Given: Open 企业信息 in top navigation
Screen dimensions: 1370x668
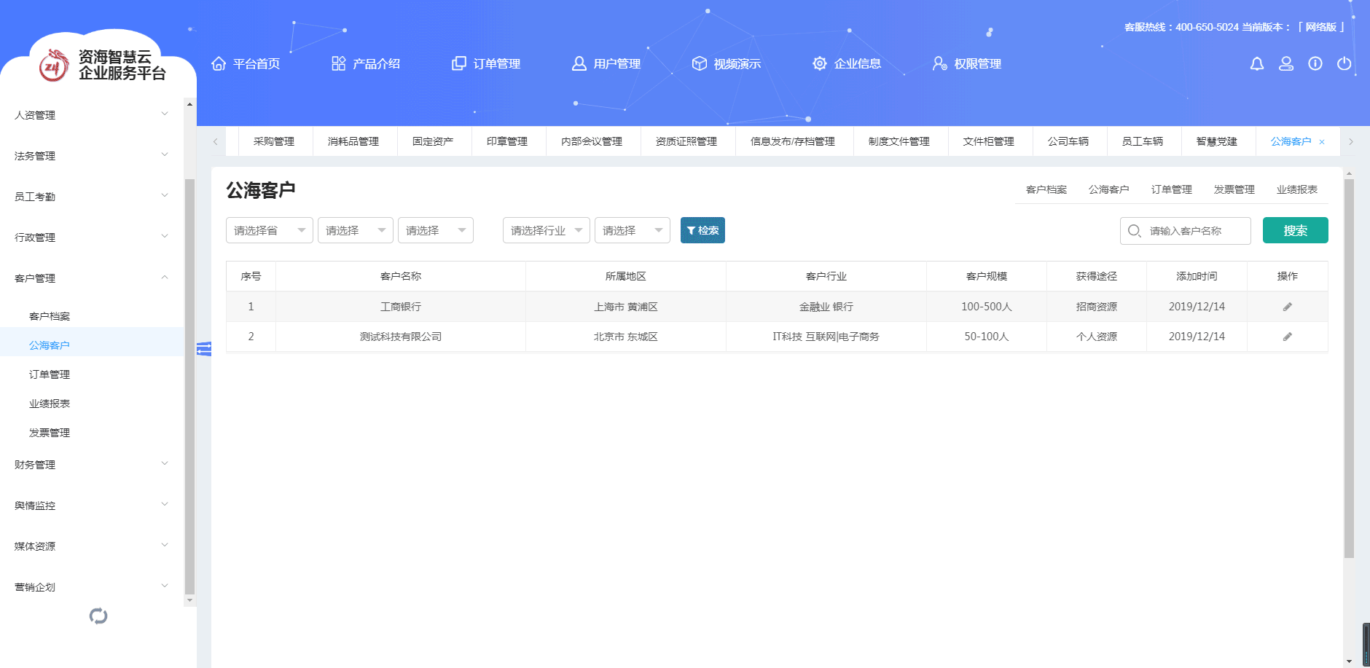Looking at the screenshot, I should coord(847,64).
